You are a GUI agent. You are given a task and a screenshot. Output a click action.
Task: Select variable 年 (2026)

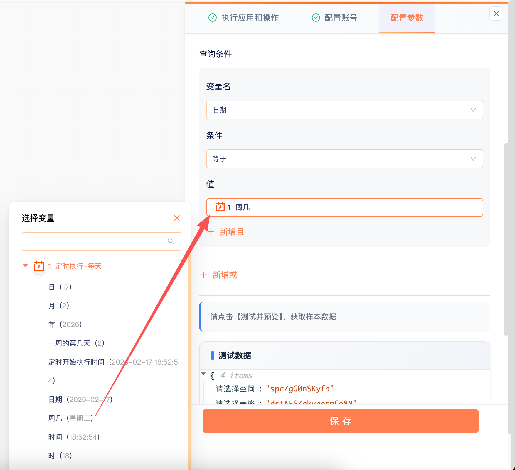tap(65, 324)
